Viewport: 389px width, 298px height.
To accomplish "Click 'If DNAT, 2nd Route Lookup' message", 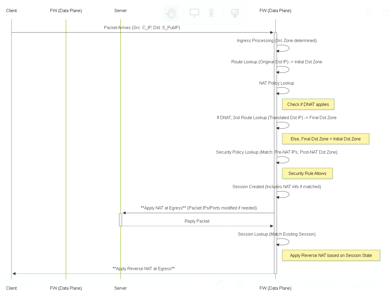I will [x=277, y=118].
